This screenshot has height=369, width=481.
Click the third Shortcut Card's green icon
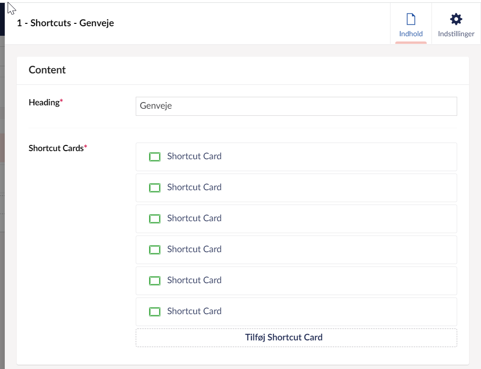[x=155, y=219]
